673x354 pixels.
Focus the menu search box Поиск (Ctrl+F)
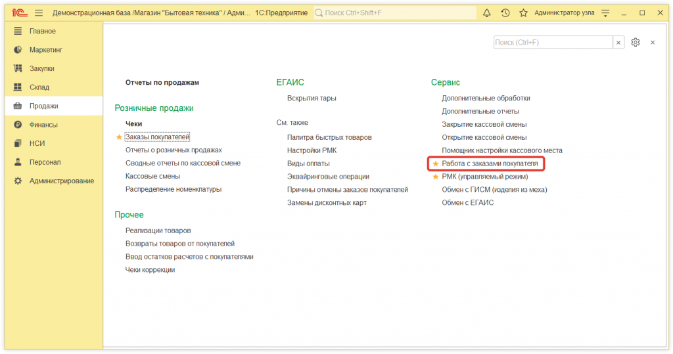552,42
